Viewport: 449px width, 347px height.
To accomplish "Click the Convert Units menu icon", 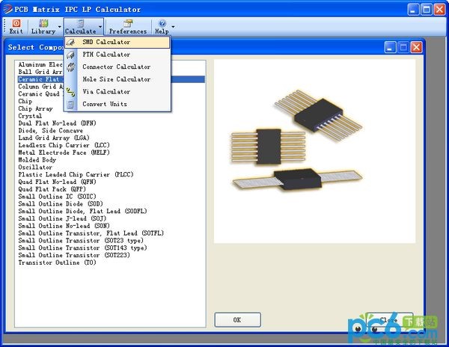I will pos(70,105).
